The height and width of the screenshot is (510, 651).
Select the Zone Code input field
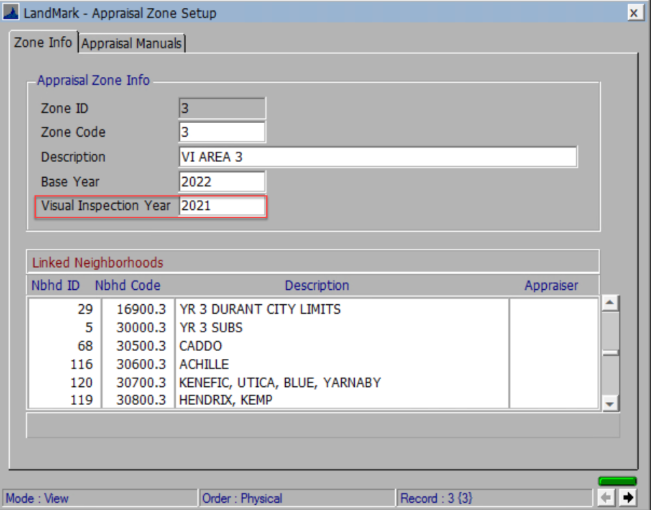tap(221, 132)
